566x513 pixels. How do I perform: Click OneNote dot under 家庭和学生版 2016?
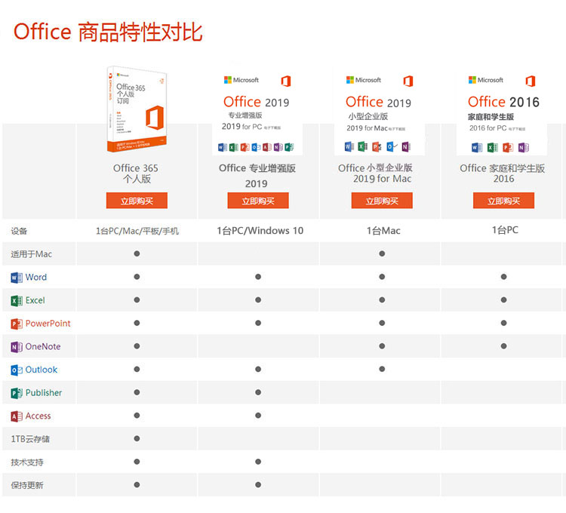coord(503,346)
